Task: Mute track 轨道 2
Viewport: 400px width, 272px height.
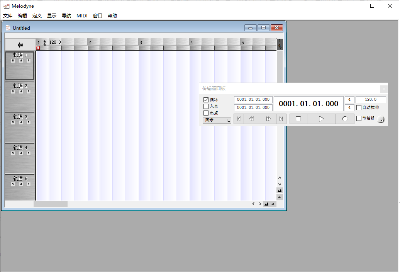Action: (21, 92)
